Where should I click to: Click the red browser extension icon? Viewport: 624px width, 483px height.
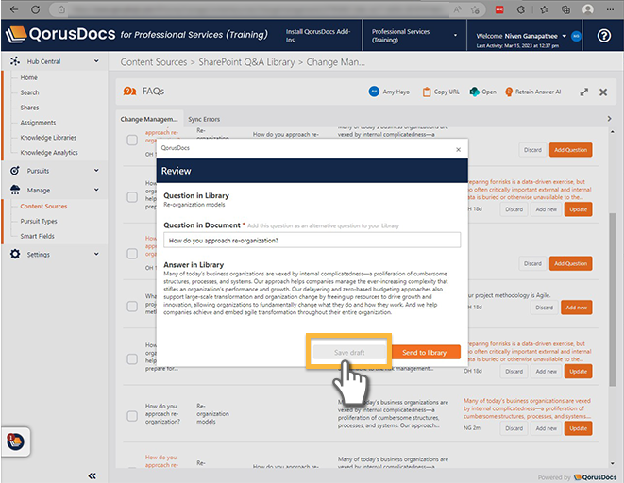[x=499, y=10]
